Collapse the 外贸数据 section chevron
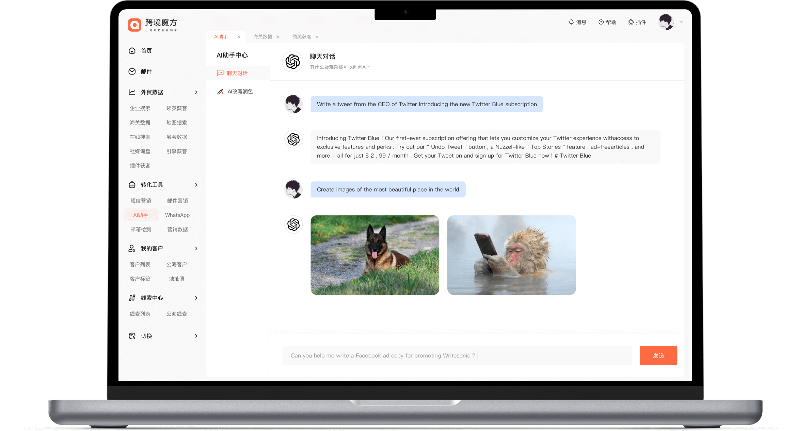The width and height of the screenshot is (811, 431). point(196,92)
